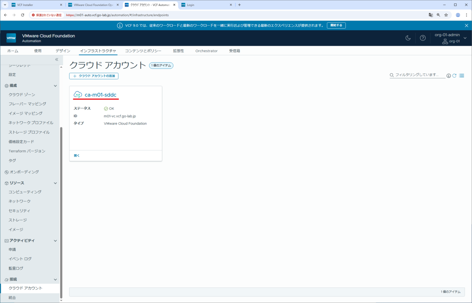
Task: Open the ホーム tab
Action: [13, 51]
